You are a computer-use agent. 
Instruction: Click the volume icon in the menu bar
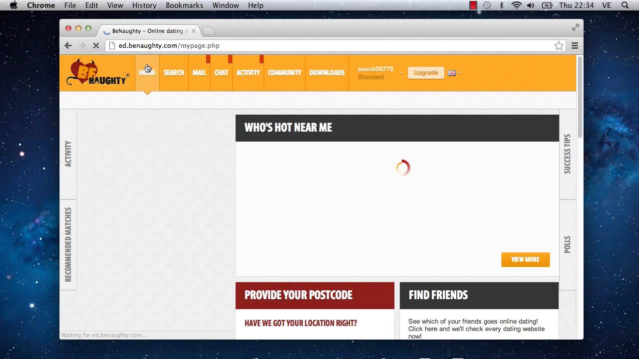point(531,5)
